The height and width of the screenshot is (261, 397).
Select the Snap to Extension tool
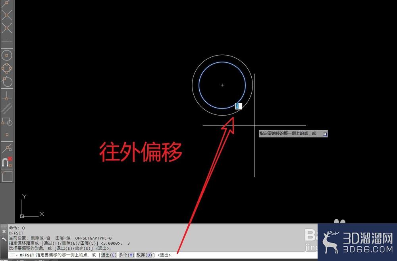(x=7, y=41)
